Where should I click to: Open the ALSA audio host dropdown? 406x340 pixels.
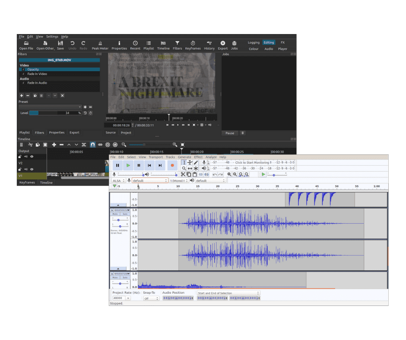118,181
